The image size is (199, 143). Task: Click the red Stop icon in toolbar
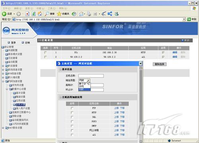27,14
